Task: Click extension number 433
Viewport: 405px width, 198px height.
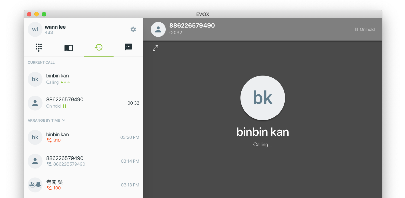Action: pos(49,32)
